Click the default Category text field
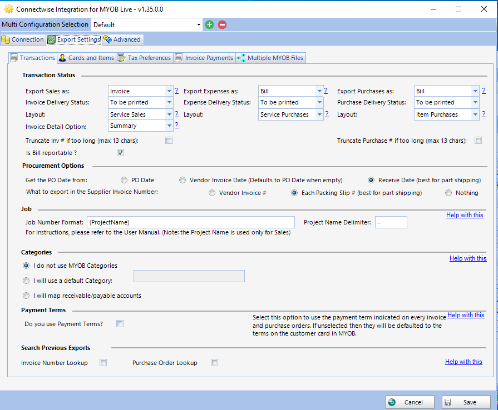This screenshot has height=410, width=498. point(189,276)
